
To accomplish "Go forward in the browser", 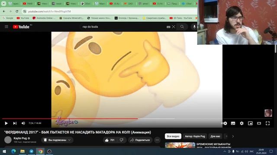I will coord(10,11).
